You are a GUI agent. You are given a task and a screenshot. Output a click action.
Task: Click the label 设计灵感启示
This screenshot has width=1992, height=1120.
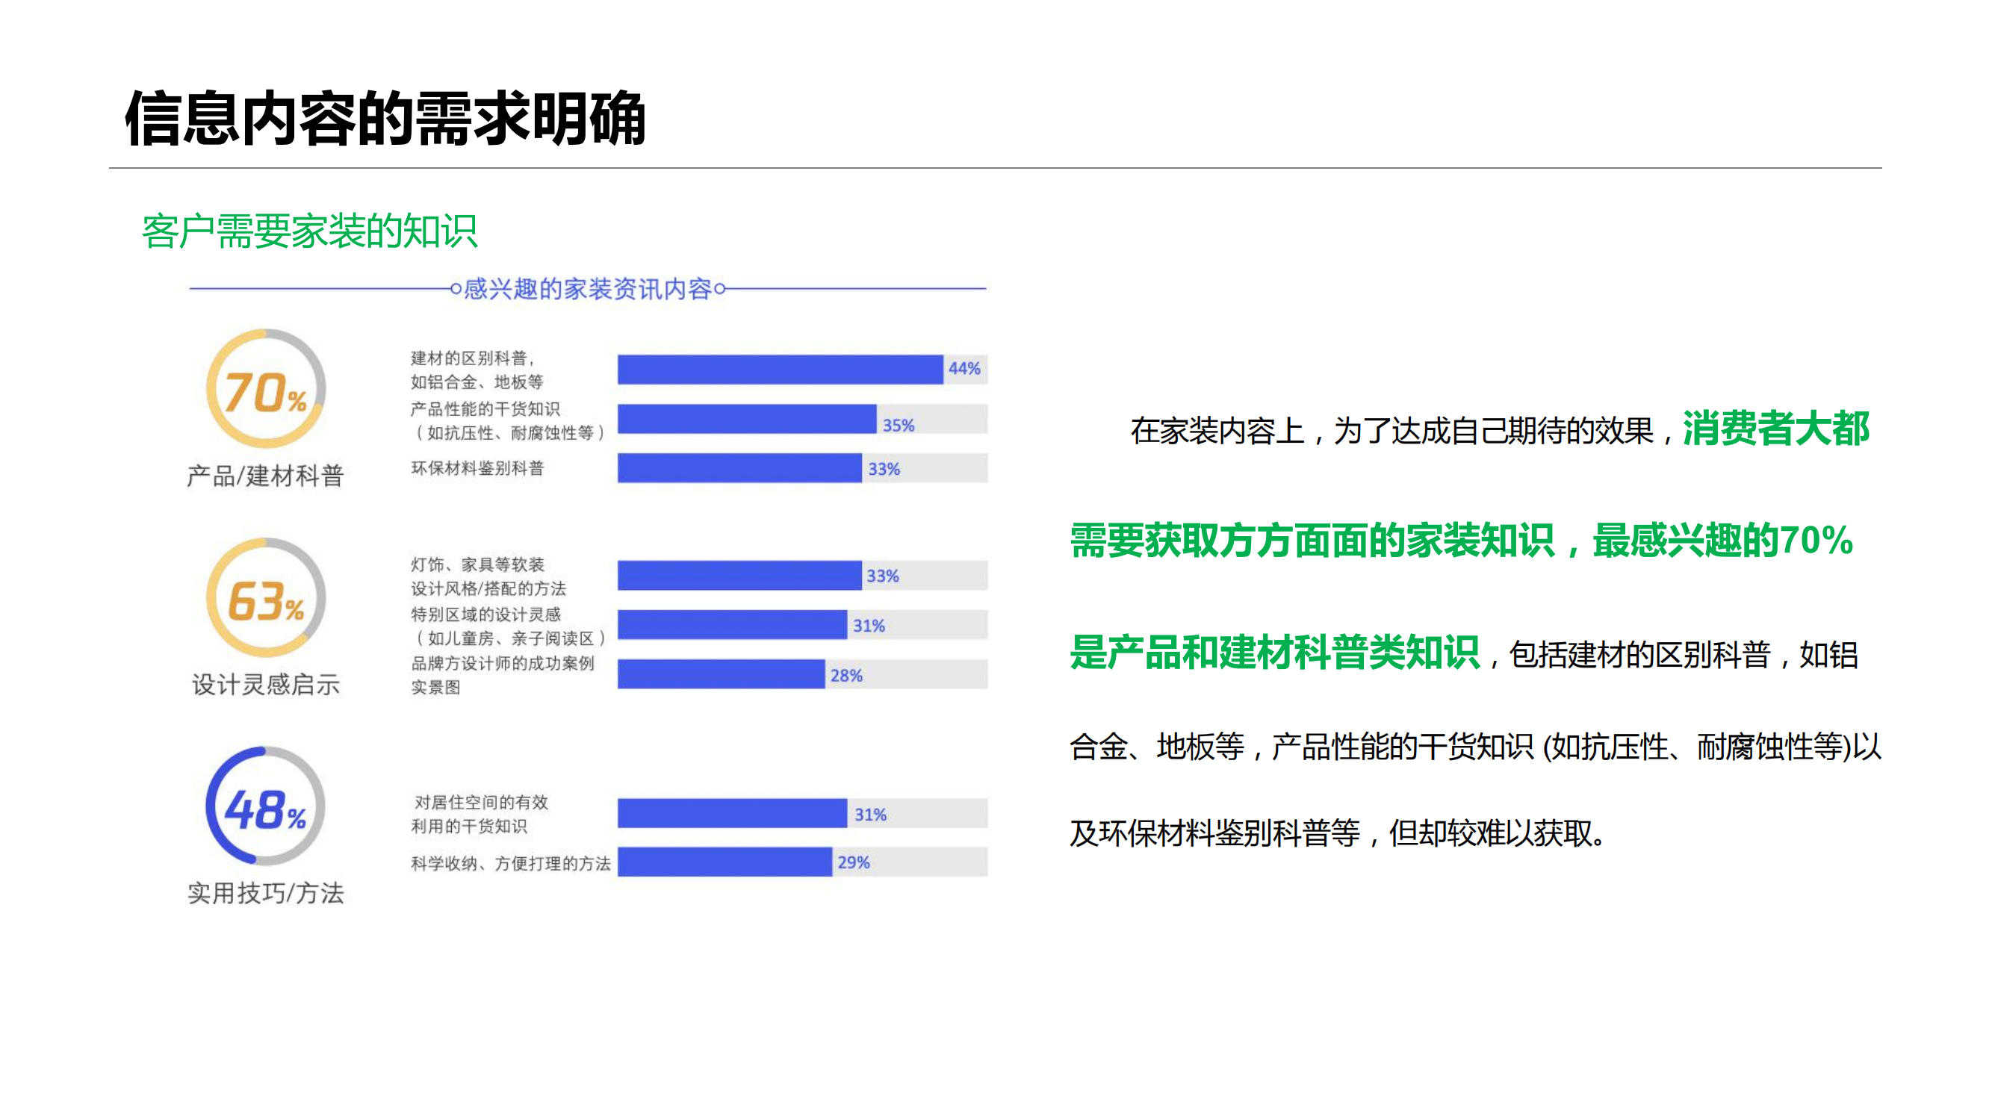click(265, 684)
